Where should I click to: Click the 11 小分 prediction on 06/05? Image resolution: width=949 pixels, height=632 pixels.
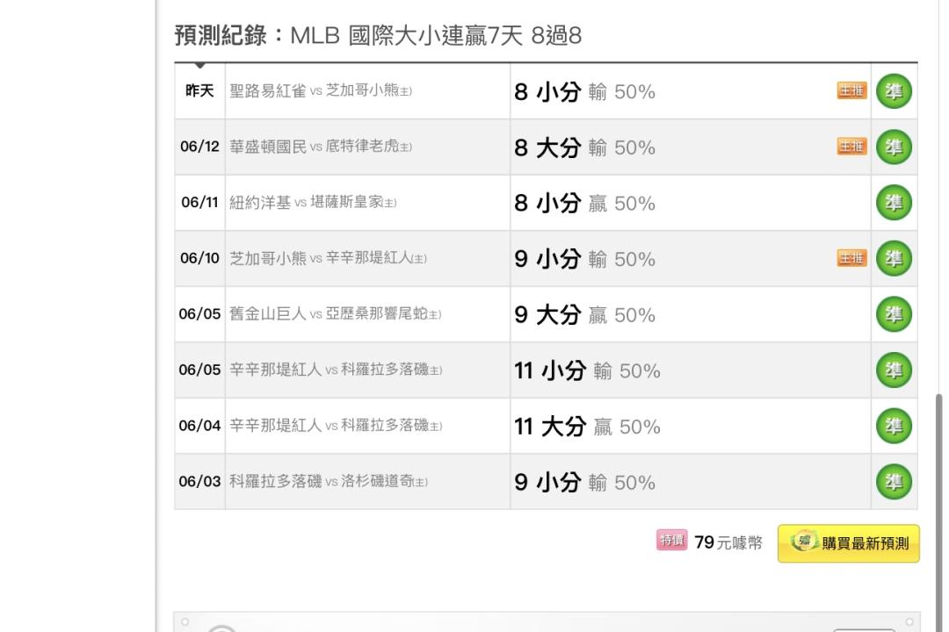[x=587, y=370]
